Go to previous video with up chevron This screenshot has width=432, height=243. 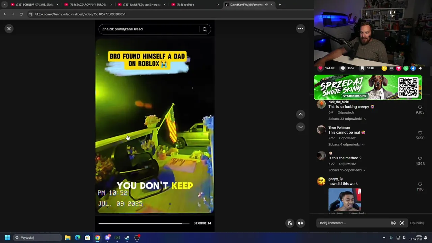click(x=300, y=114)
